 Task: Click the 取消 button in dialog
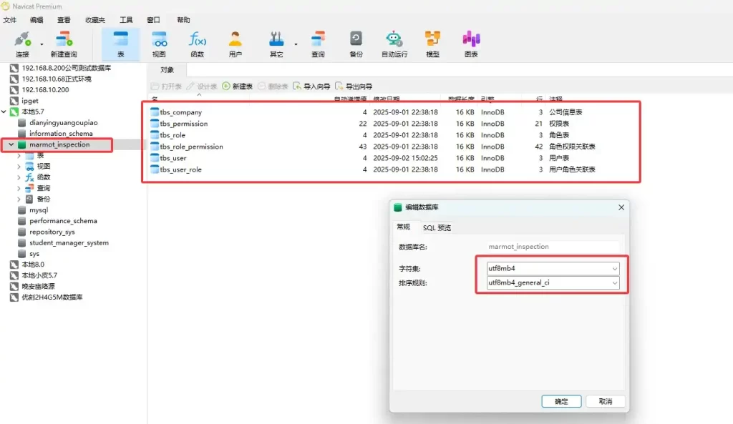pos(605,401)
